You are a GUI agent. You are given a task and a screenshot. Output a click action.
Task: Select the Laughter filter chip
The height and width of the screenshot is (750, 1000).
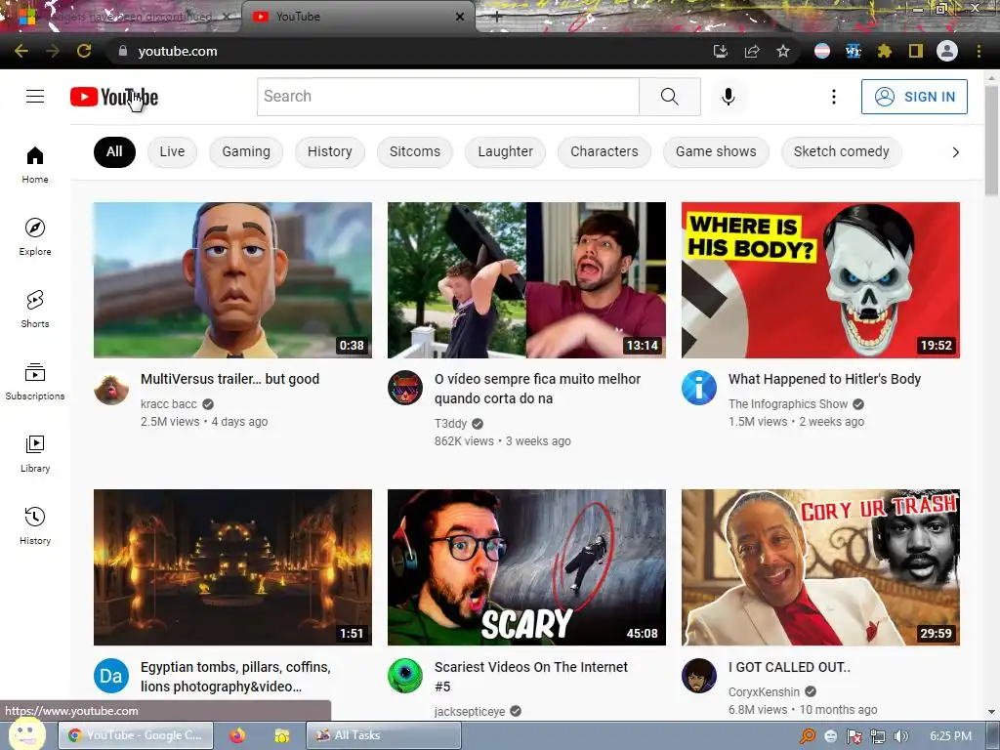click(x=506, y=151)
